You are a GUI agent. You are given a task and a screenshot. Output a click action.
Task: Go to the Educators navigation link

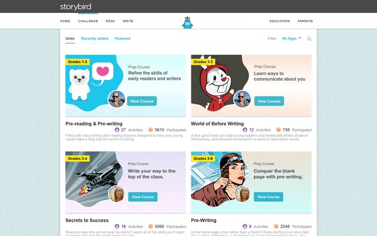(x=280, y=21)
